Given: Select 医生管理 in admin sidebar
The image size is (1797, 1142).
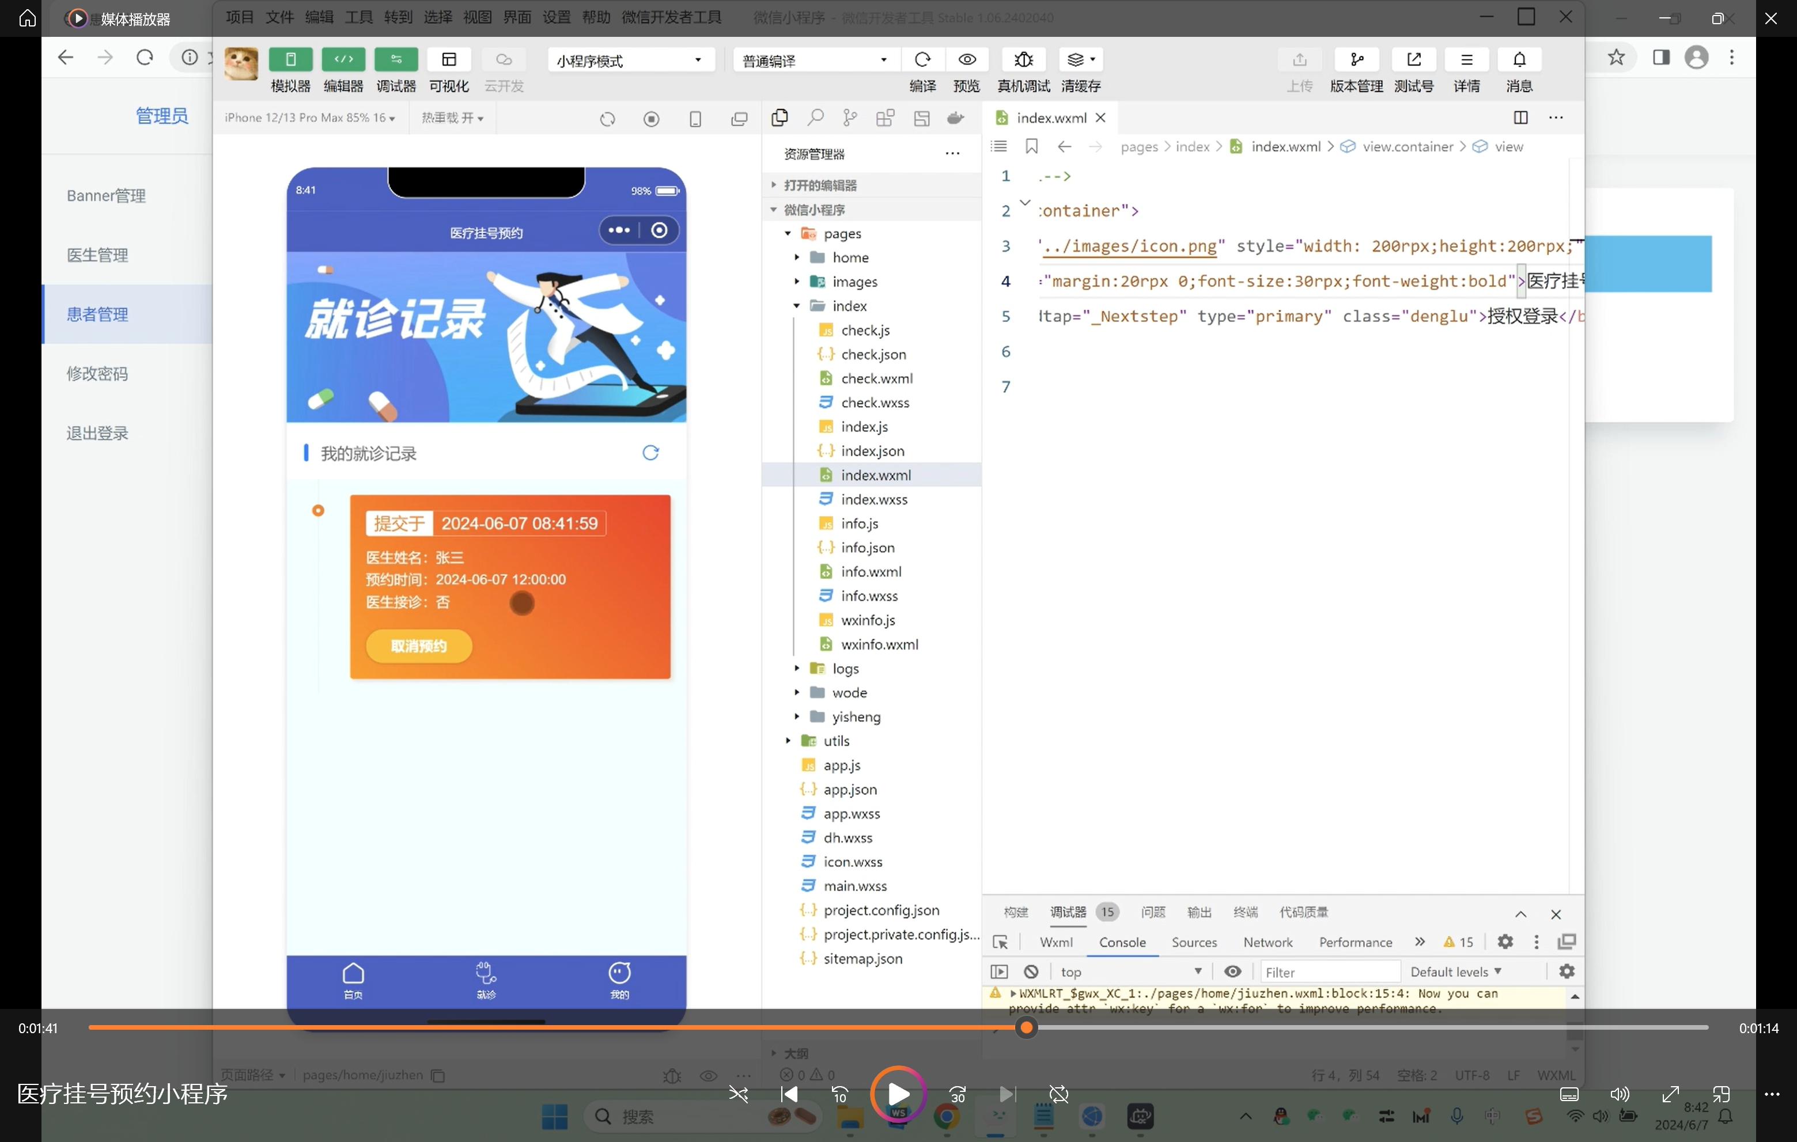Looking at the screenshot, I should 97,255.
